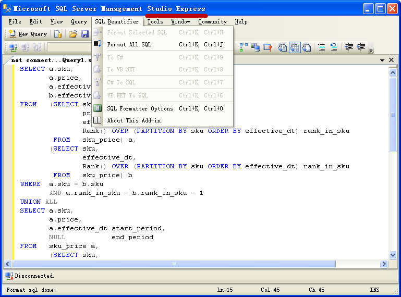Switch output to Results to Text
This screenshot has width=401, height=297.
(283, 47)
